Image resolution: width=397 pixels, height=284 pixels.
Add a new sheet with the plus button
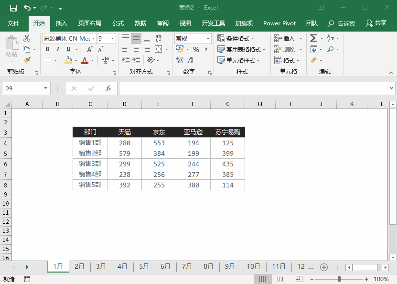[324, 267]
